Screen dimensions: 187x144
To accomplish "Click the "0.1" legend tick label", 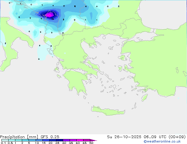I will [x=3, y=143].
